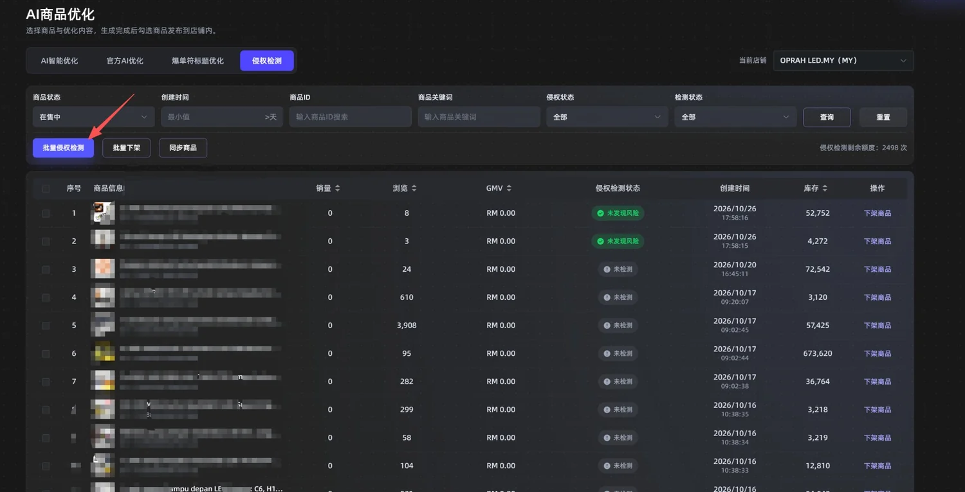The height and width of the screenshot is (492, 965).
Task: Click 下架商品 link in row 1
Action: coord(878,213)
